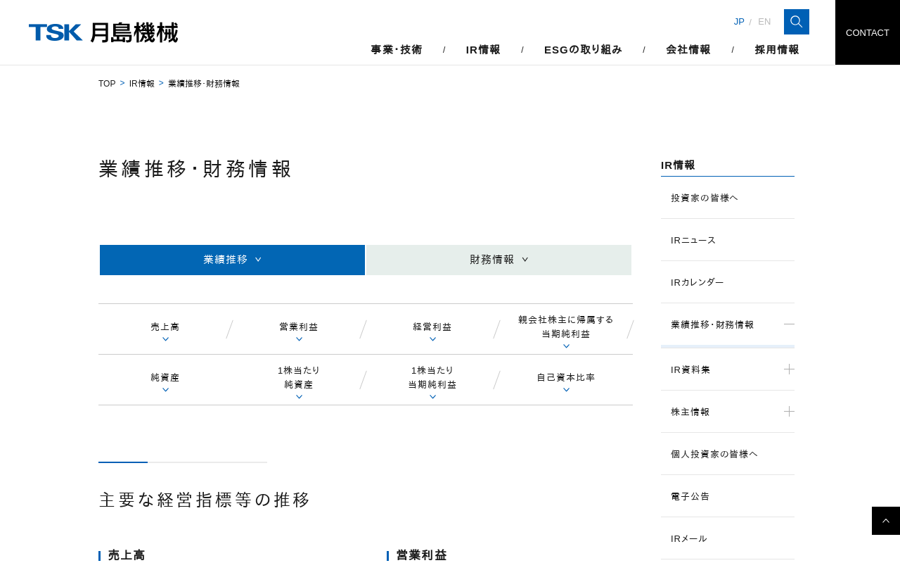Click the search magnifier icon
This screenshot has width=900, height=563.
[796, 22]
